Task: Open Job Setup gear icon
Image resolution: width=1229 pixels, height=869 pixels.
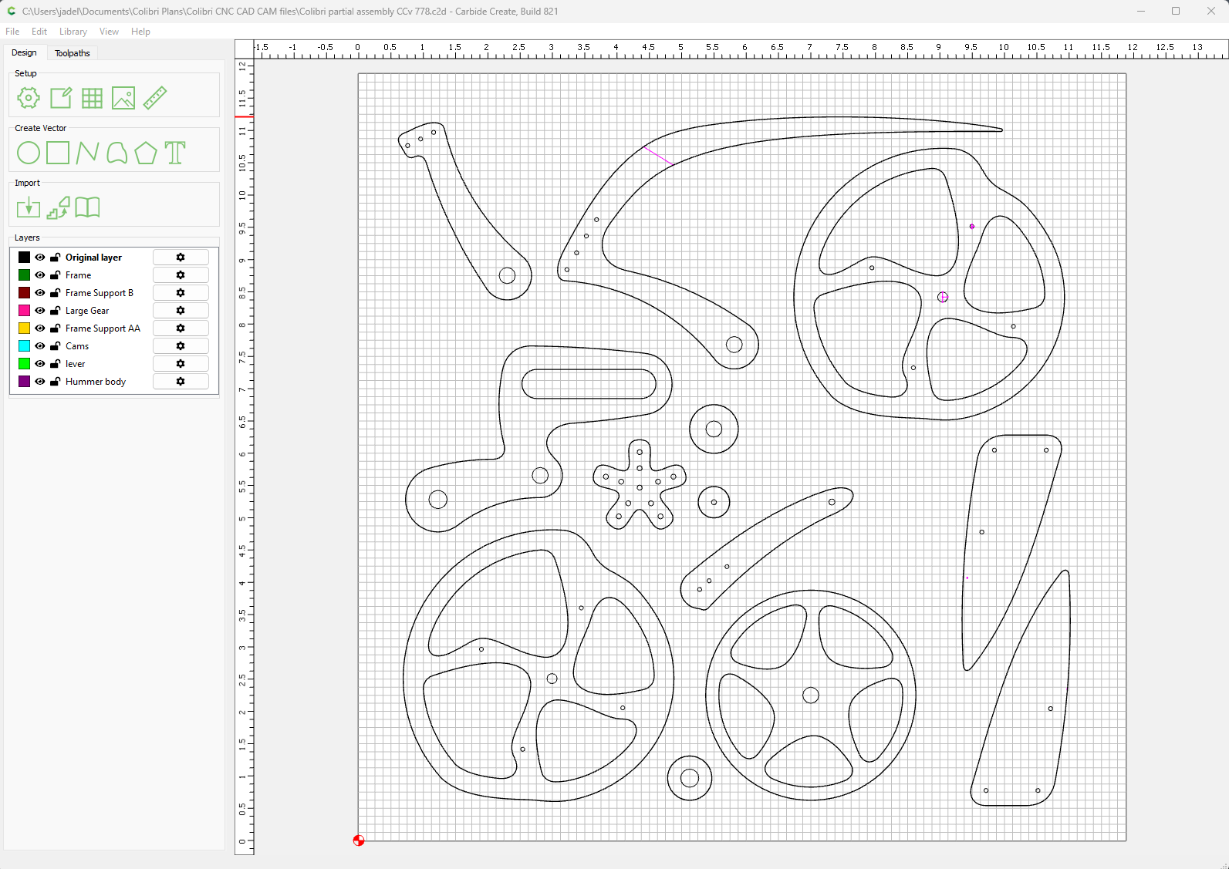Action: tap(29, 98)
